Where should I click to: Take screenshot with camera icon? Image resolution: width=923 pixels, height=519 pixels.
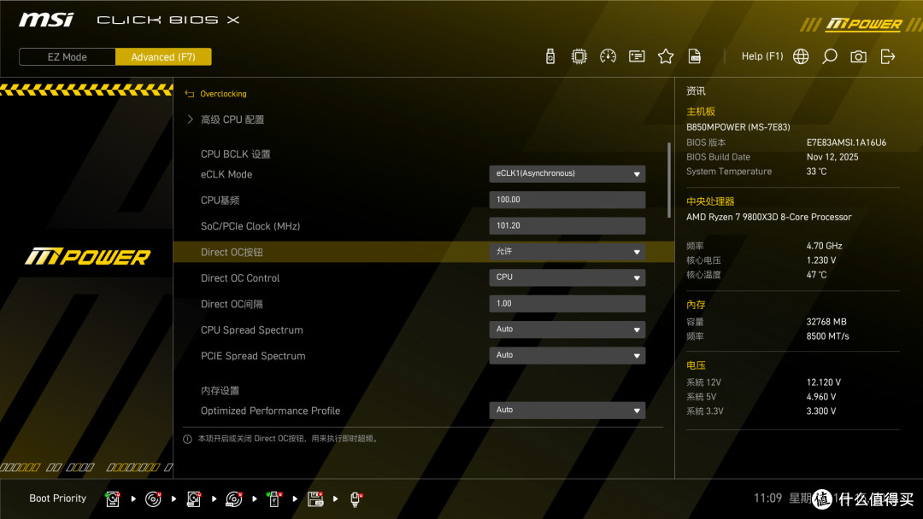pyautogui.click(x=858, y=56)
